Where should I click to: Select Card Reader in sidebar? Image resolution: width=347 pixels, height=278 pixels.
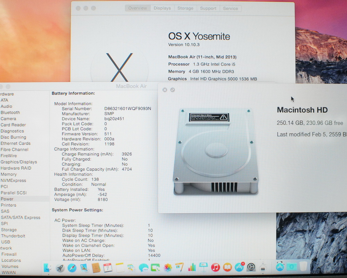(x=13, y=125)
